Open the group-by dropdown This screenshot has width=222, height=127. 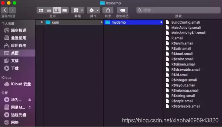click(x=78, y=10)
